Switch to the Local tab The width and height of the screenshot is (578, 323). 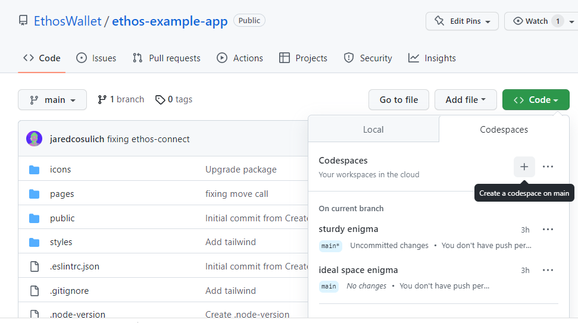(373, 129)
